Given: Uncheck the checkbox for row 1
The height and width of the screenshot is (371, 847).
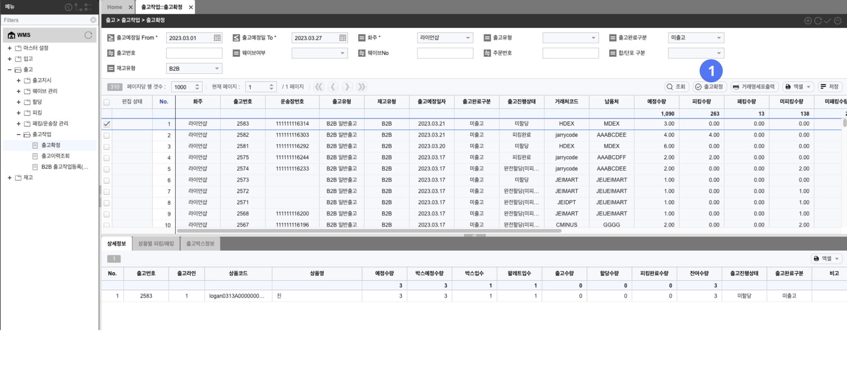Looking at the screenshot, I should pyautogui.click(x=107, y=124).
